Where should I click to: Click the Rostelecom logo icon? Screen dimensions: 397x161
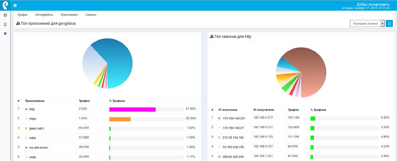tap(5, 5)
